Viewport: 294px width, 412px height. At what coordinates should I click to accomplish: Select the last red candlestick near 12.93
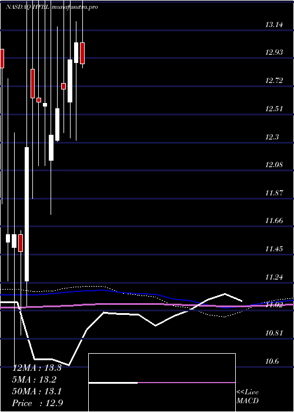click(x=82, y=53)
